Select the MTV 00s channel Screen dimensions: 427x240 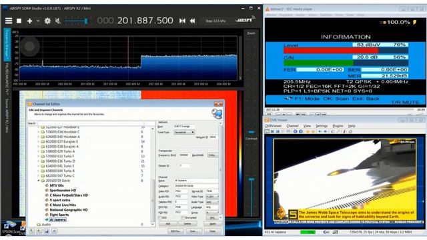(x=56, y=185)
